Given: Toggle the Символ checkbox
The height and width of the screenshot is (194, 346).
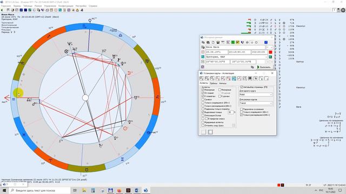Looking at the screenshot, I should pyautogui.click(x=203, y=99).
